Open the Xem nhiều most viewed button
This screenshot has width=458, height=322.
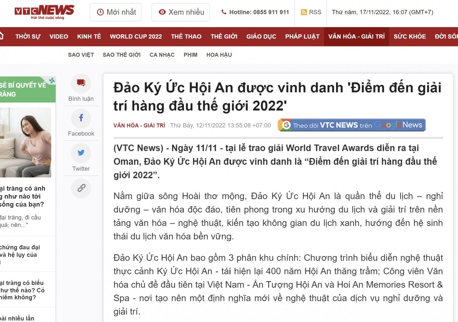pos(181,12)
